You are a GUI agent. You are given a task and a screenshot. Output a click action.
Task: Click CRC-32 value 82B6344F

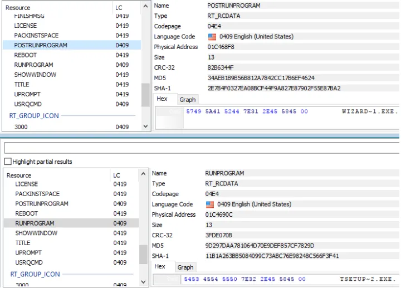(221, 67)
